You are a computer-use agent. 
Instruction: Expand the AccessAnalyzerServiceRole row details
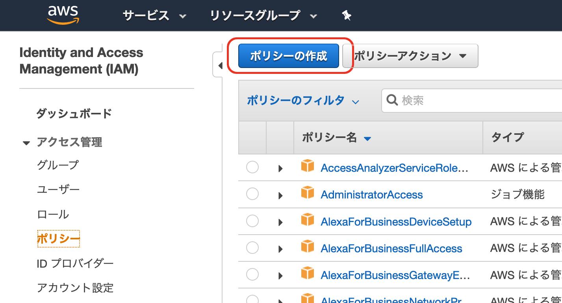pyautogui.click(x=280, y=169)
